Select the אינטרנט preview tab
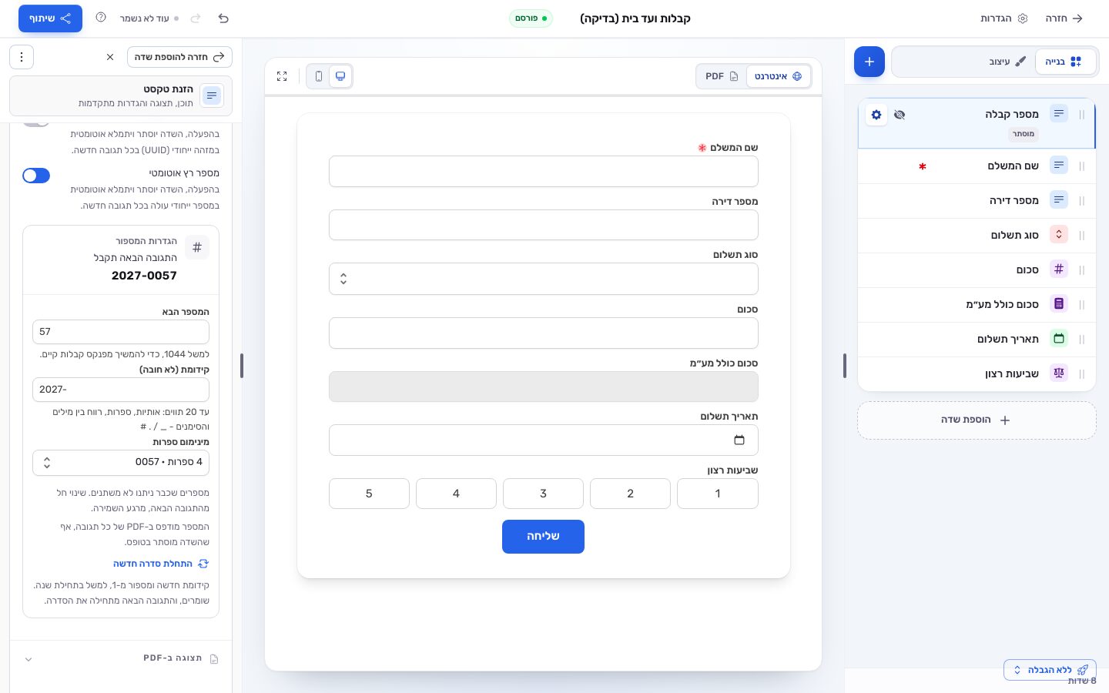This screenshot has width=1109, height=693. coord(779,76)
